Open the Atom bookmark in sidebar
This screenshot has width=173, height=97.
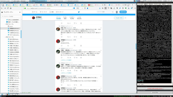point(11,26)
